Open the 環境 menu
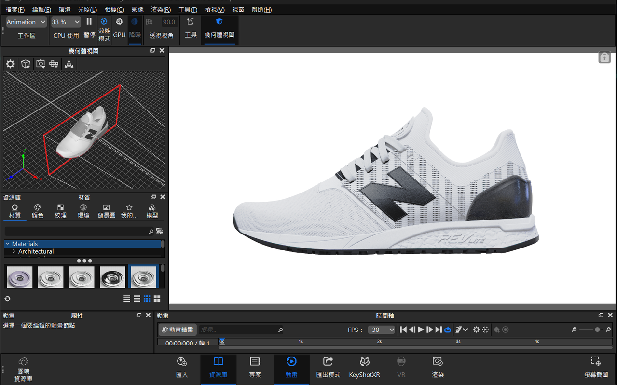This screenshot has width=617, height=385. coord(64,10)
